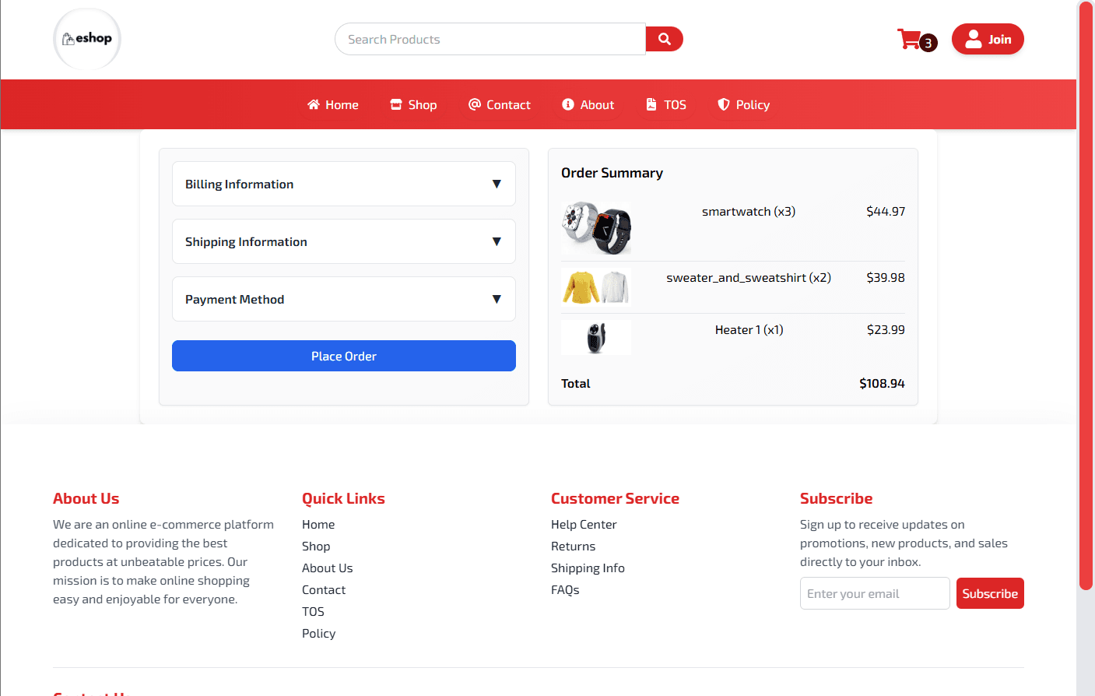This screenshot has width=1095, height=696.
Task: Select the Home house icon in navbar
Action: pyautogui.click(x=314, y=104)
